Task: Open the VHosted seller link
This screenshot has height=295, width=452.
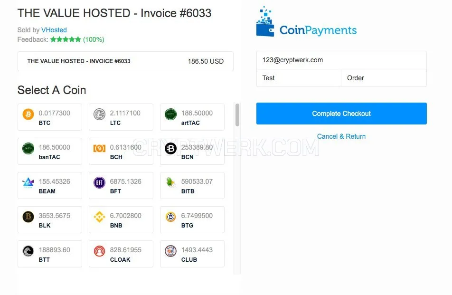Action: click(x=54, y=30)
